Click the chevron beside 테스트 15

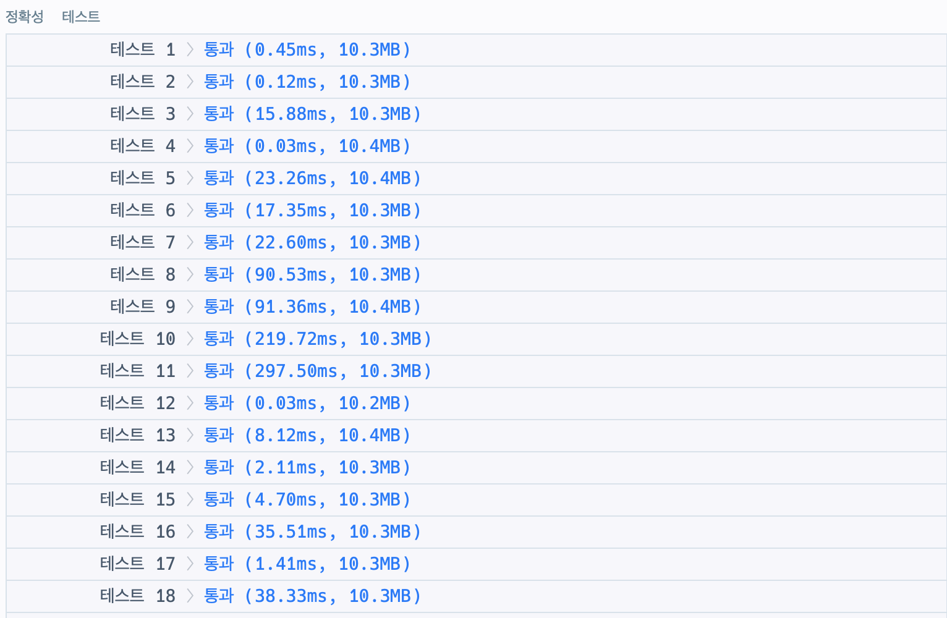(190, 499)
